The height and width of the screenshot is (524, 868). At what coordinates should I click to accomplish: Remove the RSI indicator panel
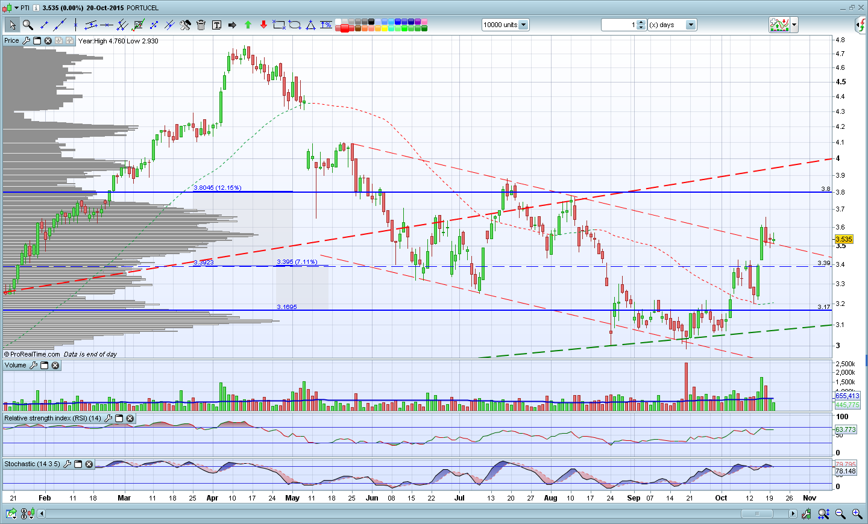130,418
